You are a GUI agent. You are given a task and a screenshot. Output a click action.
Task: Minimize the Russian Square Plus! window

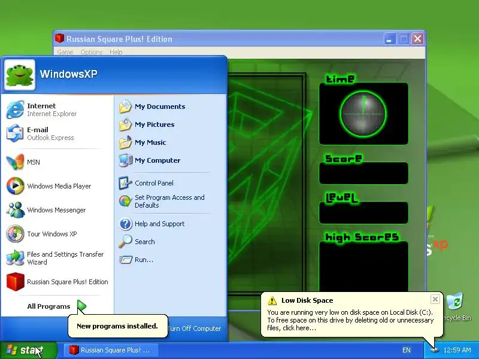pyautogui.click(x=390, y=39)
